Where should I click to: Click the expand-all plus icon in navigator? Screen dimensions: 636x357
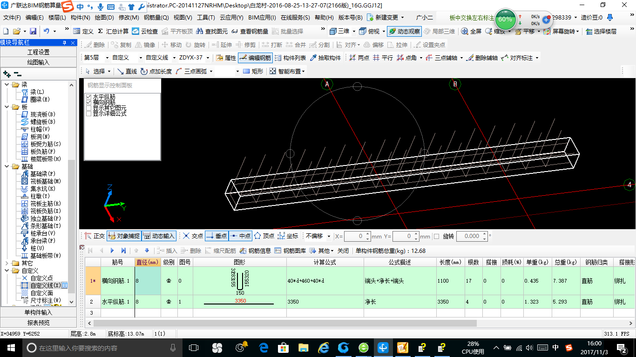click(7, 74)
